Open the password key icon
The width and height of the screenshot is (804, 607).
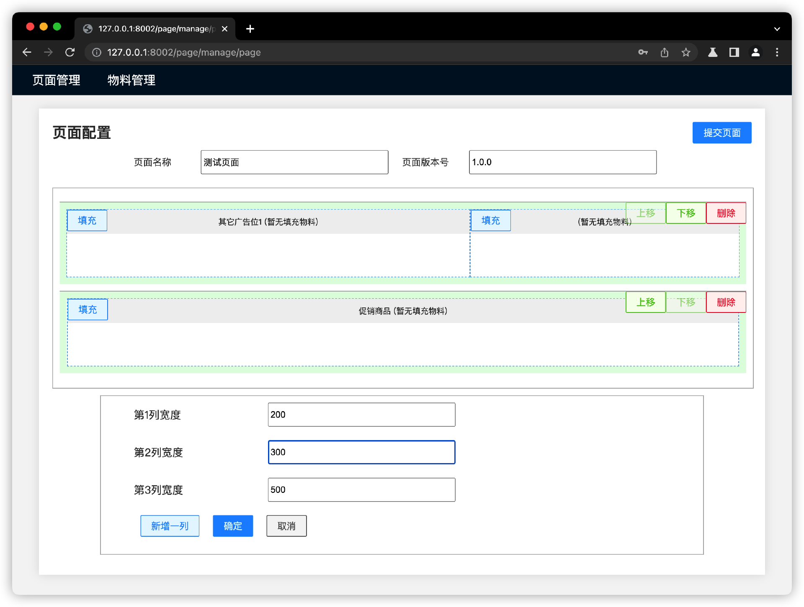[643, 52]
